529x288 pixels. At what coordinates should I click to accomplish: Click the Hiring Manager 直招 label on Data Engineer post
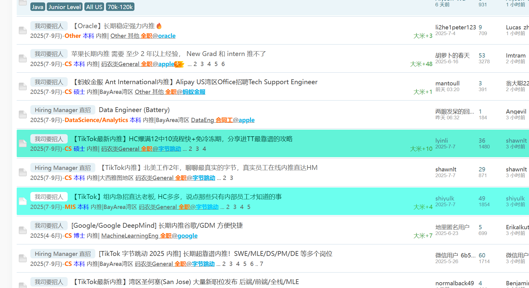point(63,110)
